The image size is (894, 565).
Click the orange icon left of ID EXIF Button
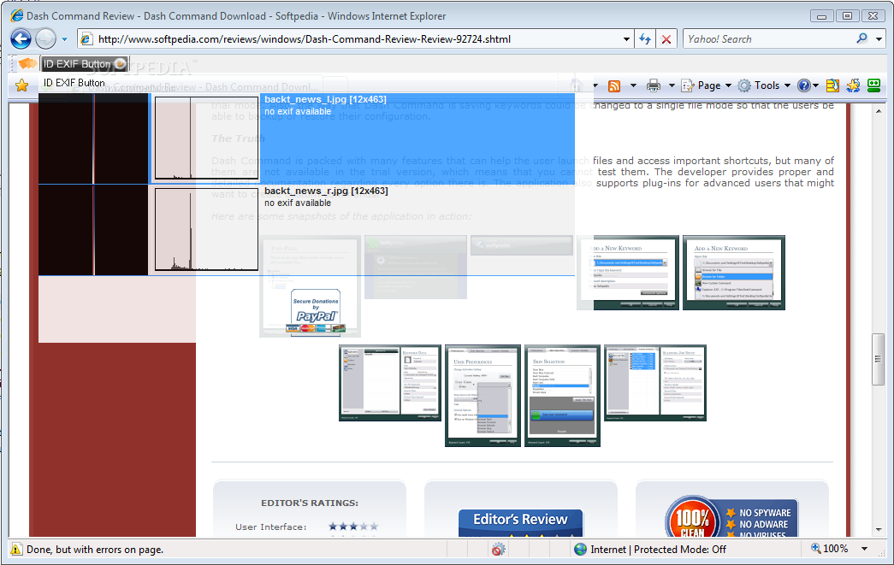pos(27,63)
